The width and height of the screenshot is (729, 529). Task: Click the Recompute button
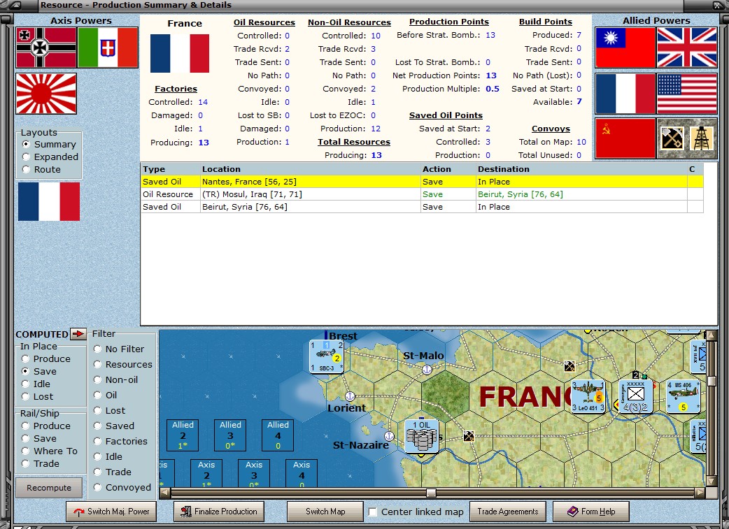click(49, 488)
